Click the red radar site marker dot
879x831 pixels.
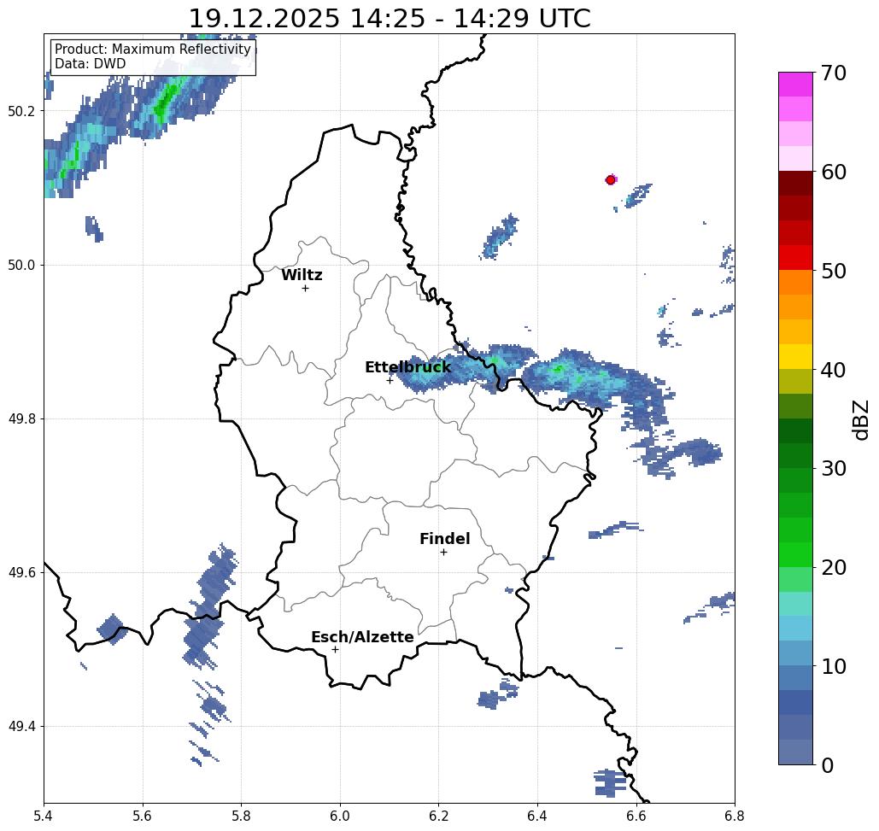click(611, 180)
